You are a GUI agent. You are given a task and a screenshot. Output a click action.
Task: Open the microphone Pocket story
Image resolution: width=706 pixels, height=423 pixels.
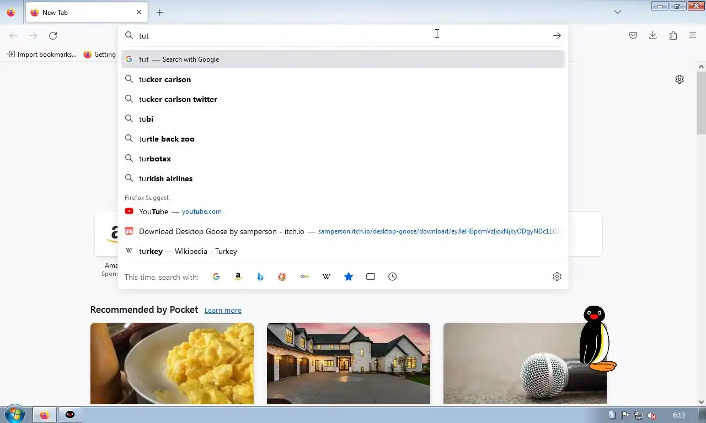(x=525, y=364)
